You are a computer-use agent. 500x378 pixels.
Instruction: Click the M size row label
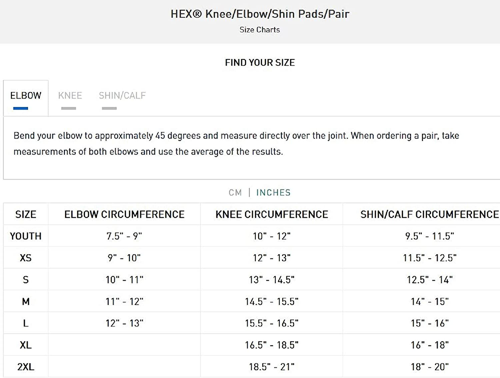coord(26,302)
